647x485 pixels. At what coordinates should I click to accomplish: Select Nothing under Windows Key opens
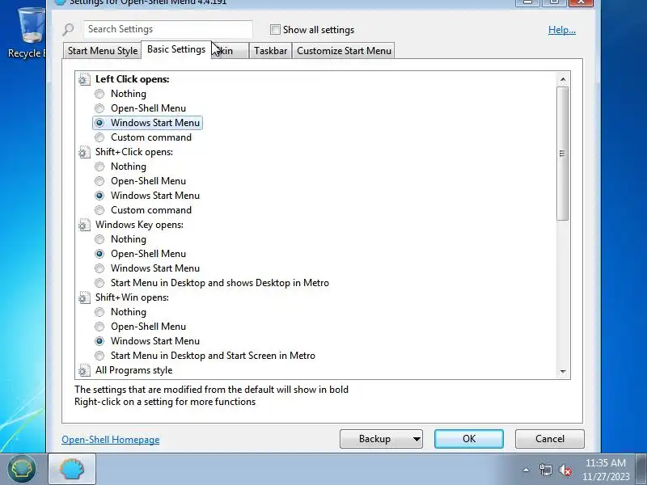(99, 239)
